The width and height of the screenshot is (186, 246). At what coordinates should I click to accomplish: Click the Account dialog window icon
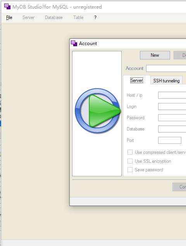74,43
